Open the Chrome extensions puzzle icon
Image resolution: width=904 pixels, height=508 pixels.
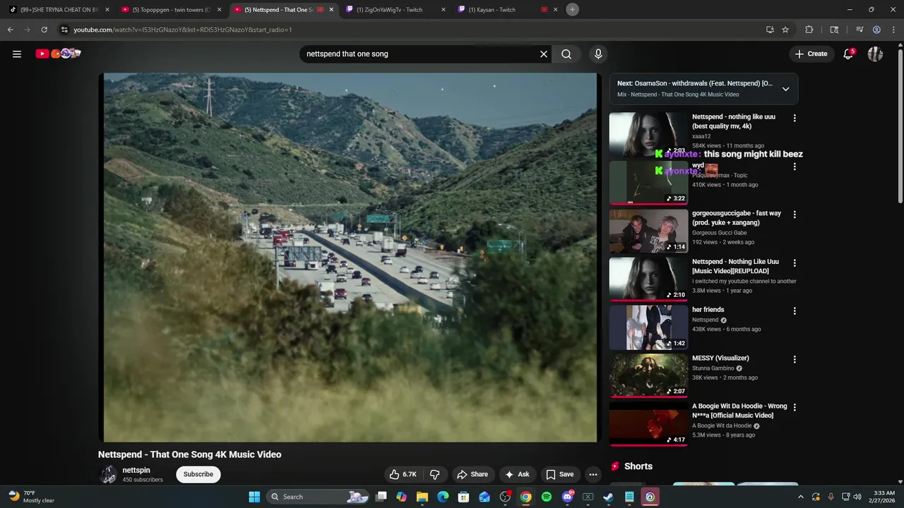(809, 30)
